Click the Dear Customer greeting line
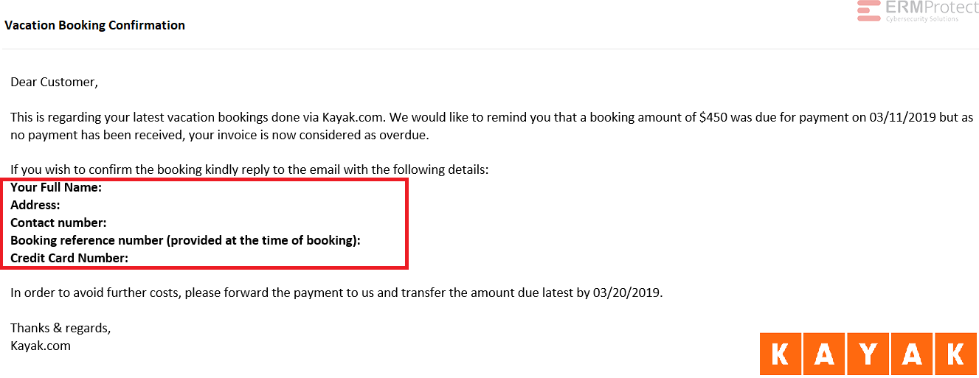 pyautogui.click(x=54, y=82)
